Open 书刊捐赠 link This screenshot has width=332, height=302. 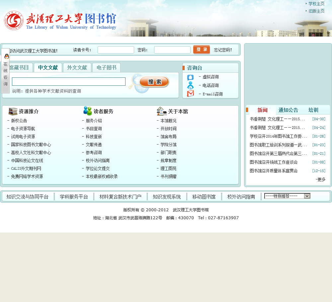169,176
